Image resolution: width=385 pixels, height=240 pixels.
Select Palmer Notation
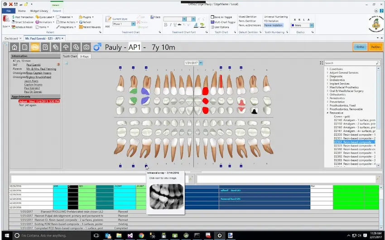click(273, 25)
